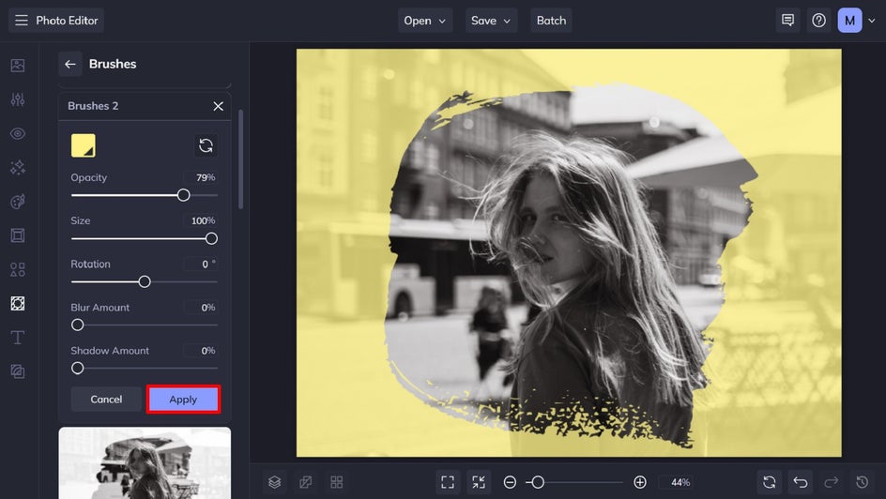Zoom out with the minus button

pyautogui.click(x=510, y=482)
